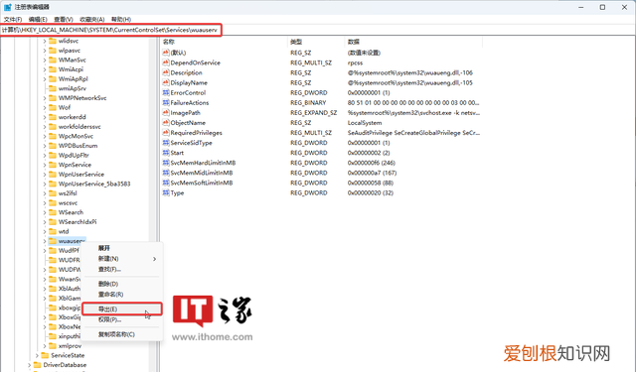Click the wmiApSrv folder icon
Screen dimensions: 636x372
click(x=53, y=88)
